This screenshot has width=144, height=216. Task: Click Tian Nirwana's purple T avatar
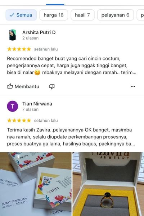tap(13, 106)
